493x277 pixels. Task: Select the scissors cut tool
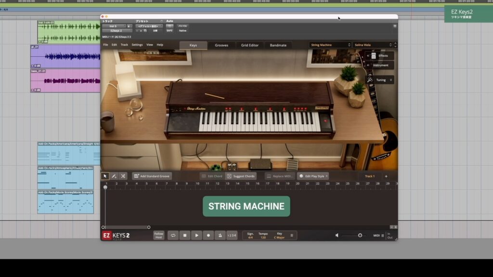tap(123, 176)
